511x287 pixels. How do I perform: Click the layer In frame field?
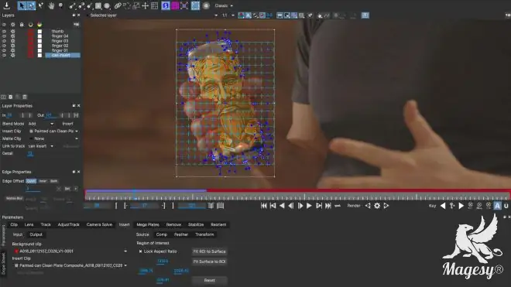click(10, 115)
